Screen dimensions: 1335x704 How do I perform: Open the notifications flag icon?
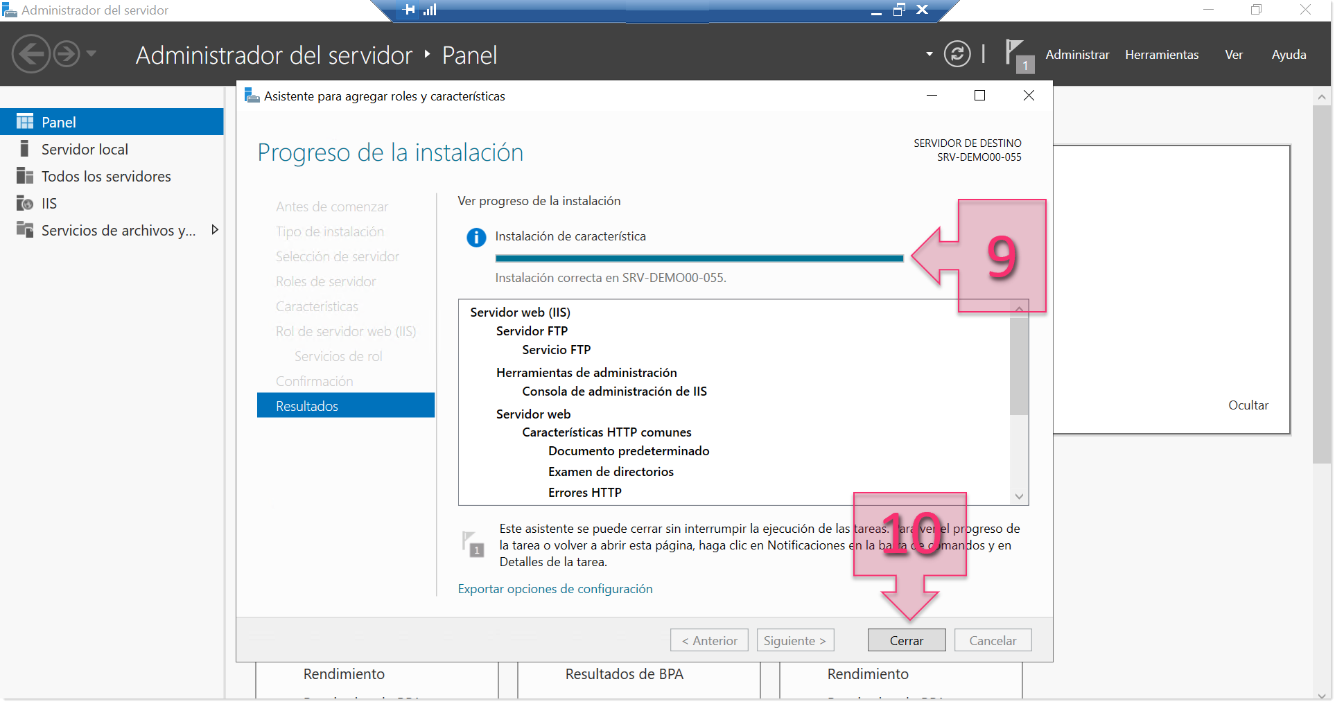[x=1017, y=55]
